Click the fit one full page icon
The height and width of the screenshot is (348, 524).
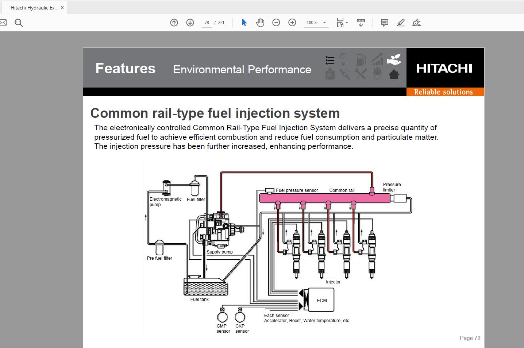339,22
